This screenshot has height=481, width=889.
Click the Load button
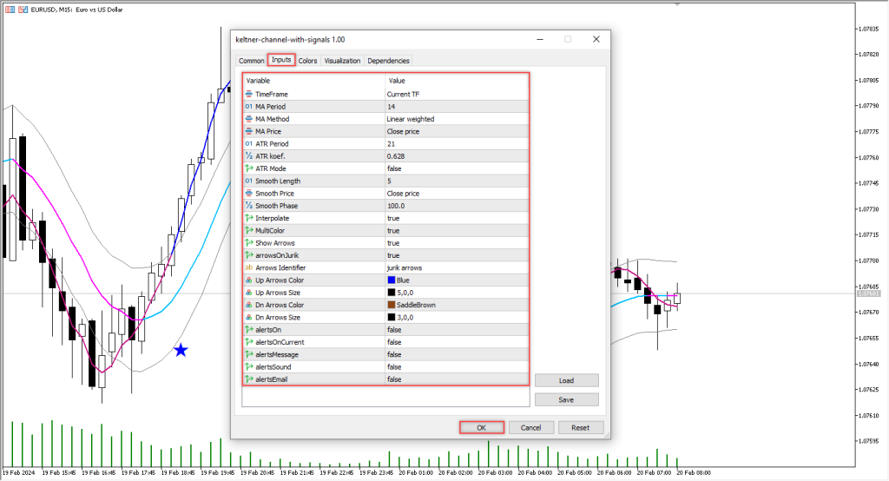click(x=566, y=380)
